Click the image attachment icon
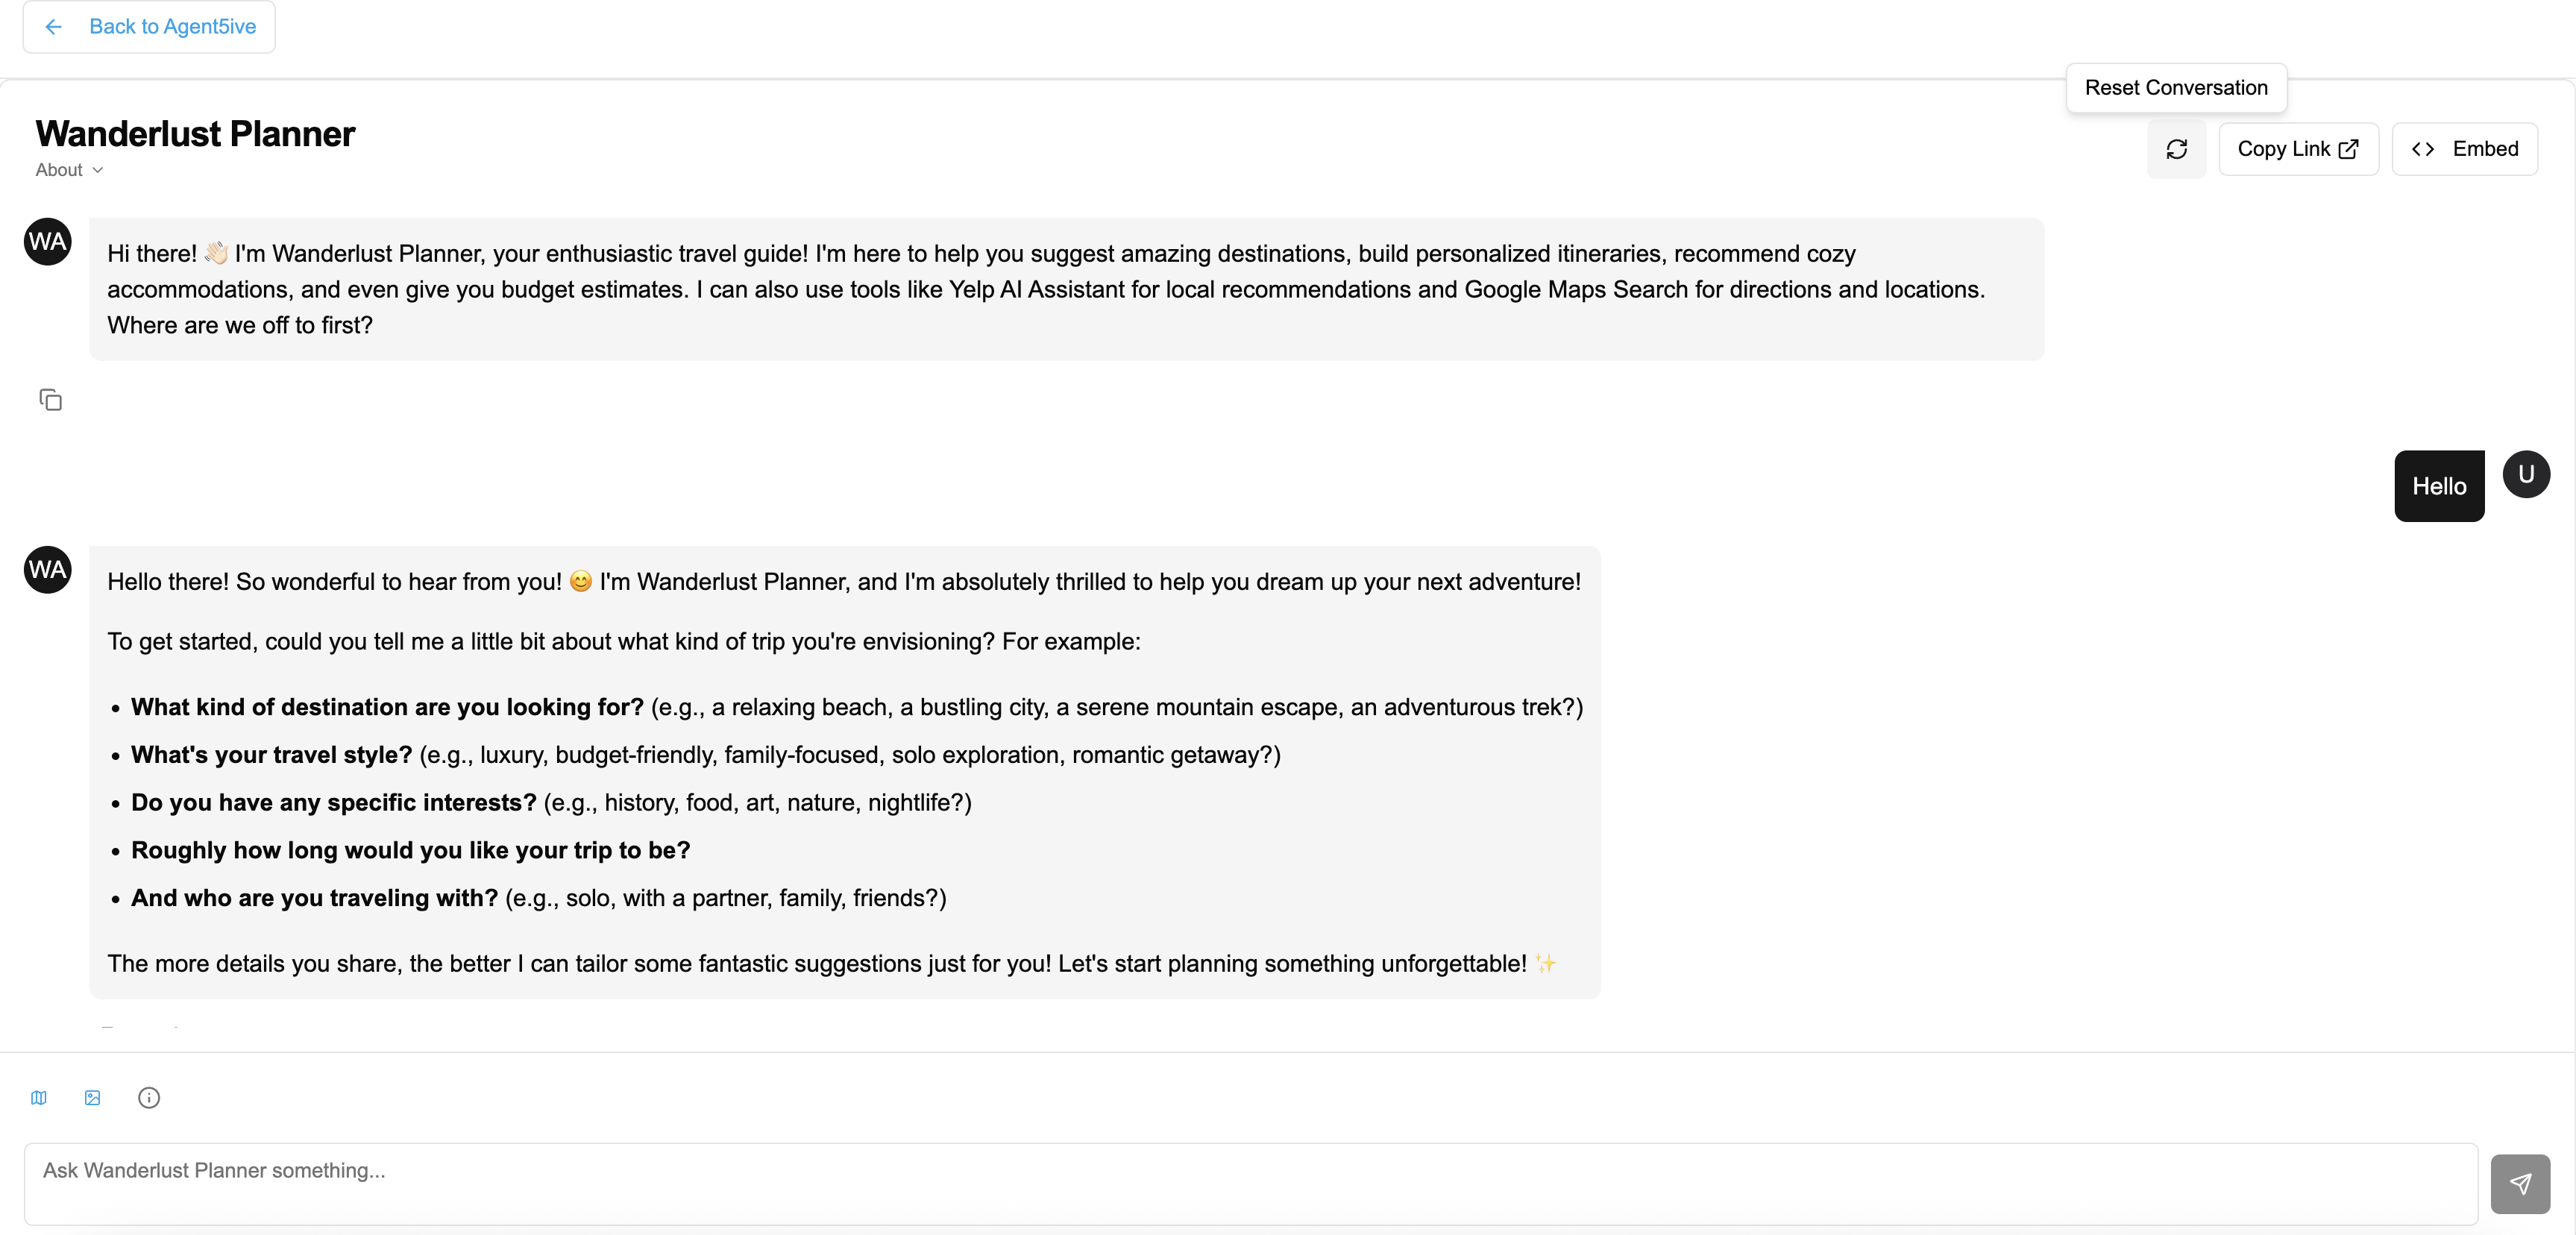 (93, 1098)
